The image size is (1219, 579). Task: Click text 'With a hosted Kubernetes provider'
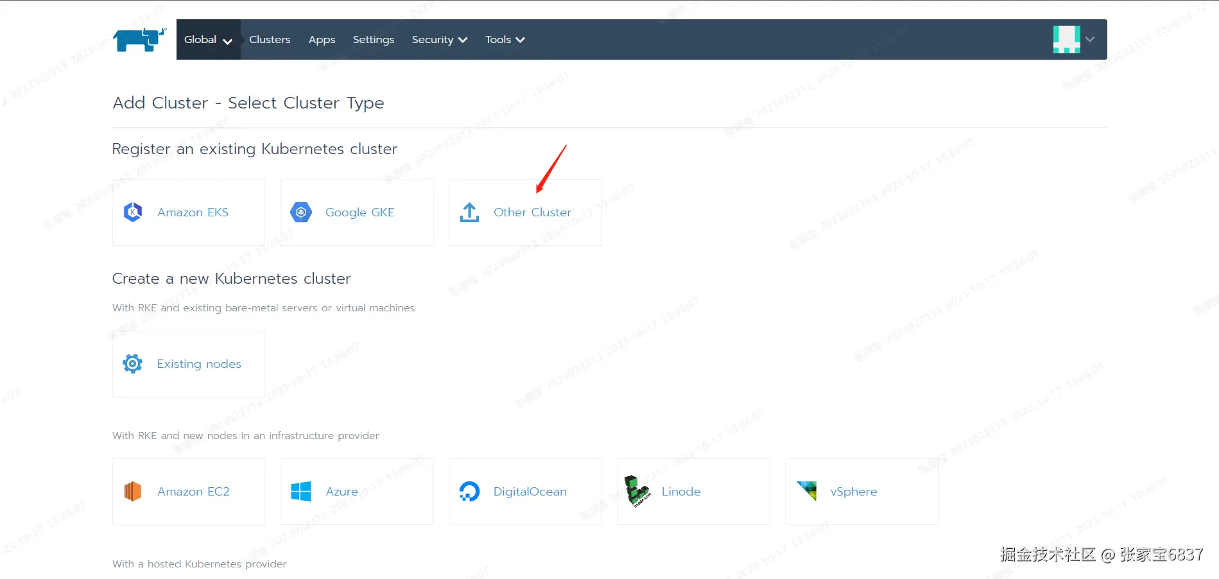pyautogui.click(x=200, y=564)
